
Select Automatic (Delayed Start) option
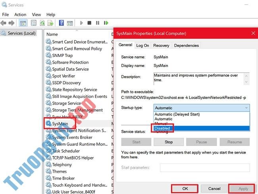point(177,114)
